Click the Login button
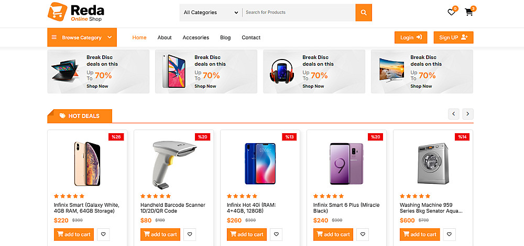Viewport: 524px width, 246px height. tap(411, 38)
